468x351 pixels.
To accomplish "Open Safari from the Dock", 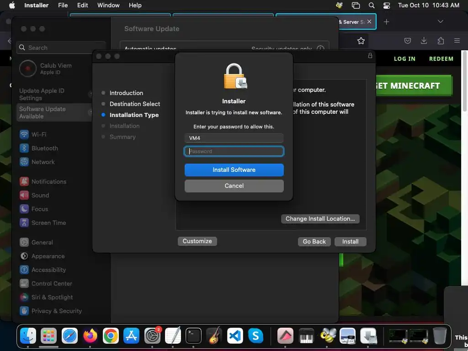I will point(69,335).
